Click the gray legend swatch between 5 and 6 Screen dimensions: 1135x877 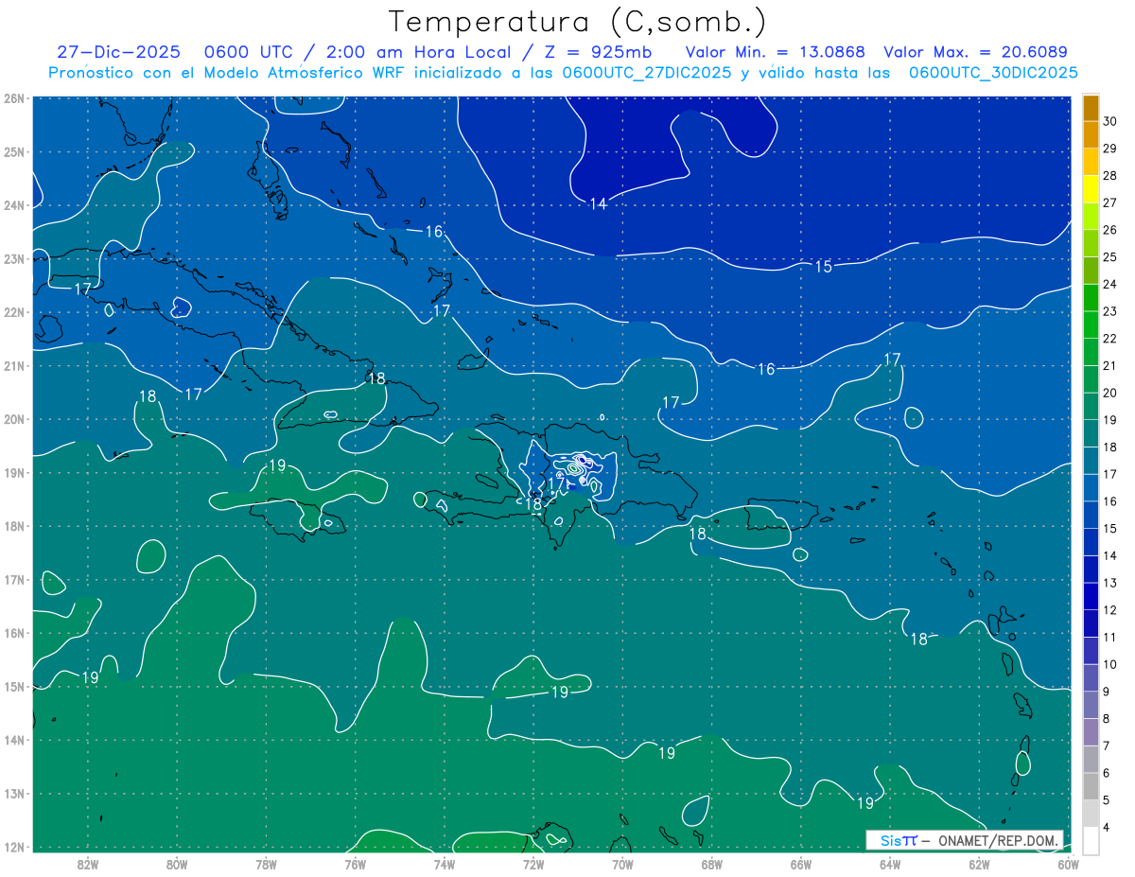1091,786
